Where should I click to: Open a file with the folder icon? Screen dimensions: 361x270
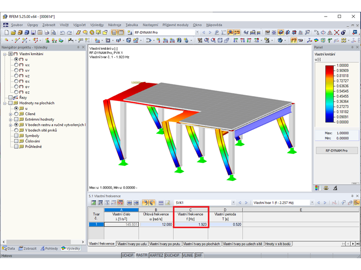(x=13, y=33)
